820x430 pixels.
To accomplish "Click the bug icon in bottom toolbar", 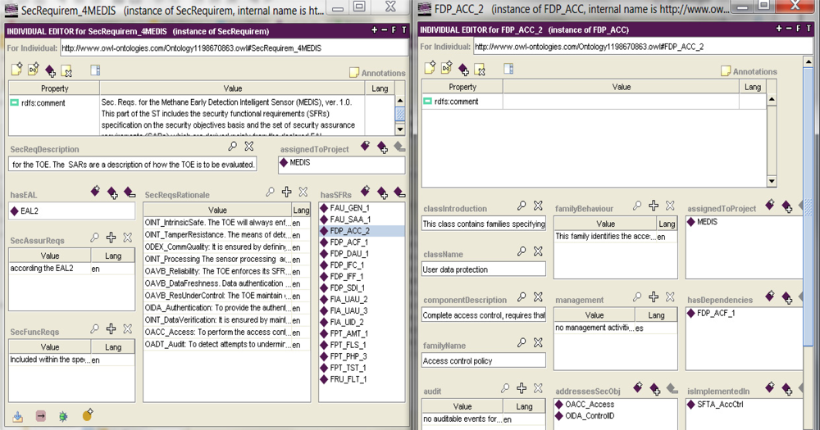I will click(x=63, y=416).
